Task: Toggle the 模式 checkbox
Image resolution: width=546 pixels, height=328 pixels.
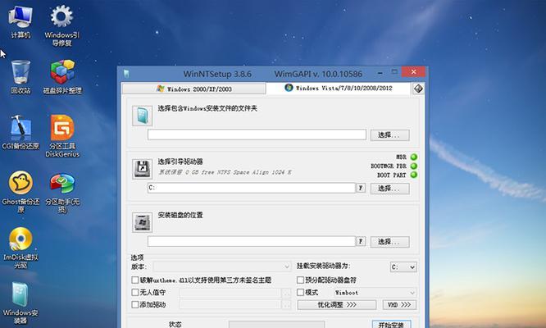Action: coord(301,292)
